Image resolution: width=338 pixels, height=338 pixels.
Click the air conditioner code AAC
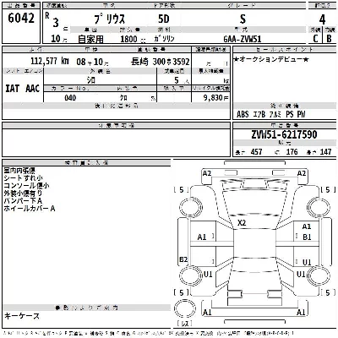32,89
